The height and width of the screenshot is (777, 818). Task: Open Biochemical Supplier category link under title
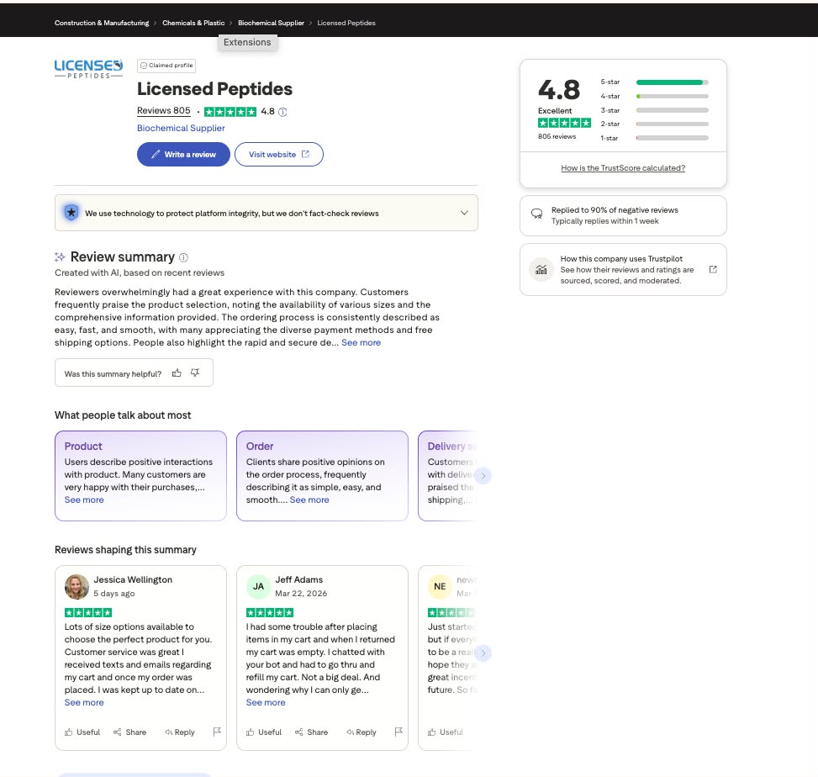tap(181, 128)
